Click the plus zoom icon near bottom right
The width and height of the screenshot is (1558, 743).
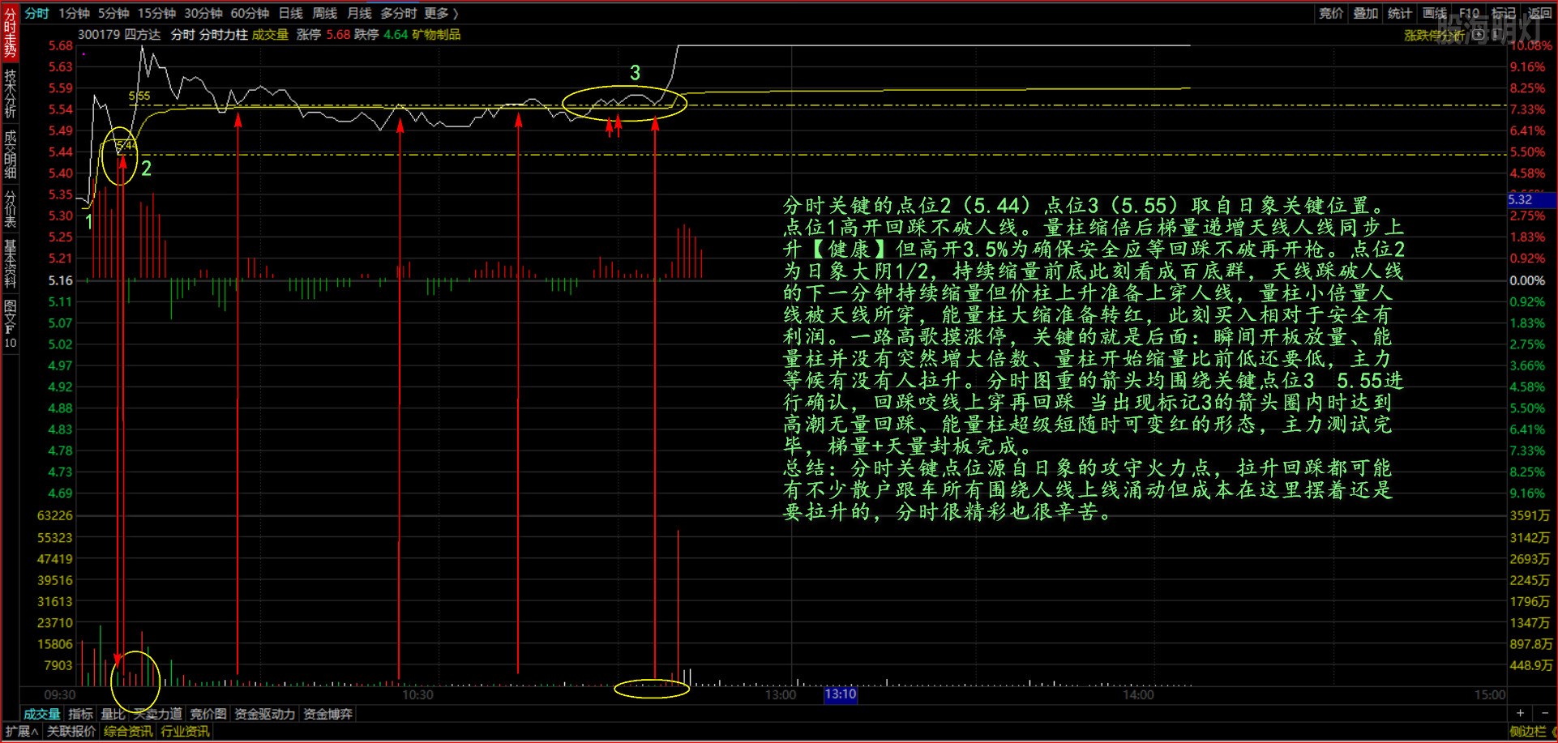point(1521,714)
